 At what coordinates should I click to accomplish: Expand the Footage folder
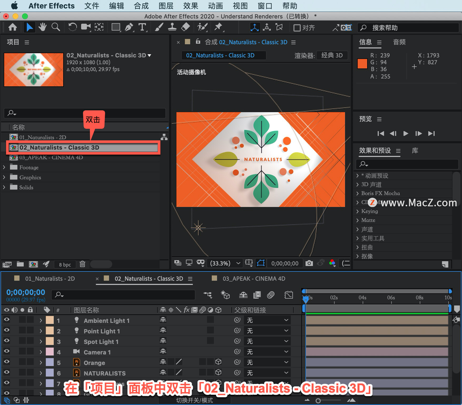tap(4, 167)
